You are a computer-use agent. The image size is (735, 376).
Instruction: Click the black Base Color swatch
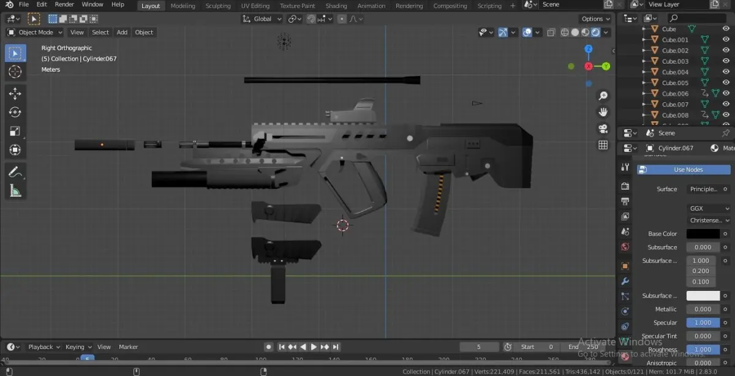coord(703,234)
